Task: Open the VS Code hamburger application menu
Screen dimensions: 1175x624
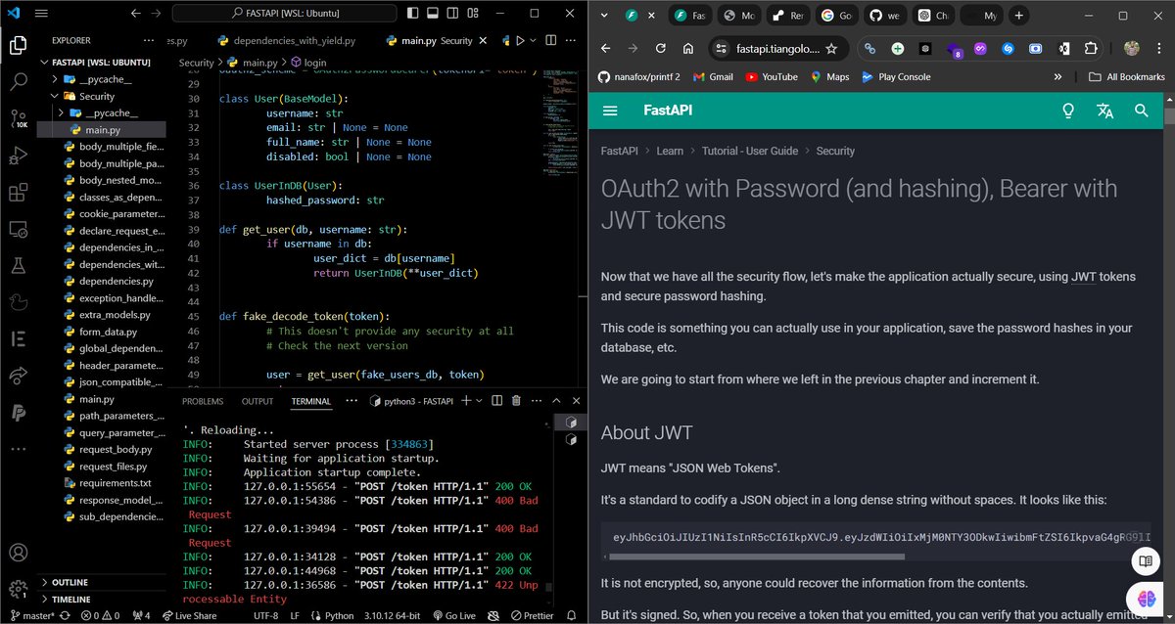Action: coord(41,15)
